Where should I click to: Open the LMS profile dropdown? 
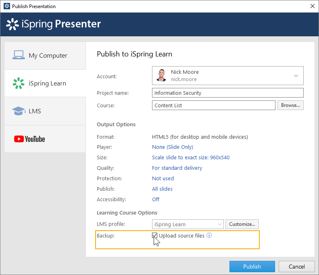coord(188,224)
